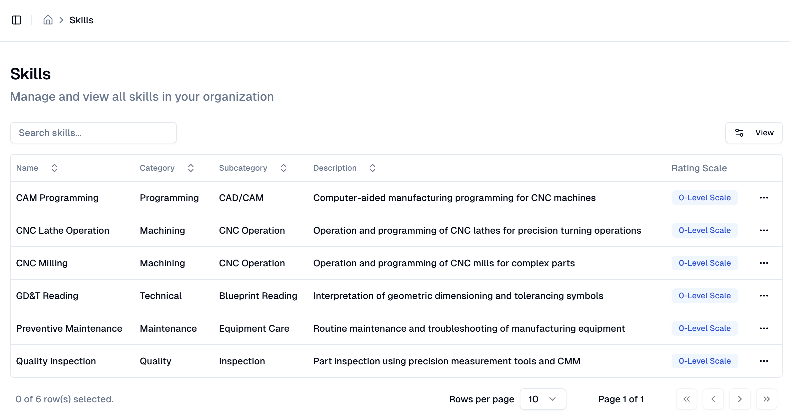The image size is (790, 420).
Task: Sort table by Name column
Action: click(37, 168)
